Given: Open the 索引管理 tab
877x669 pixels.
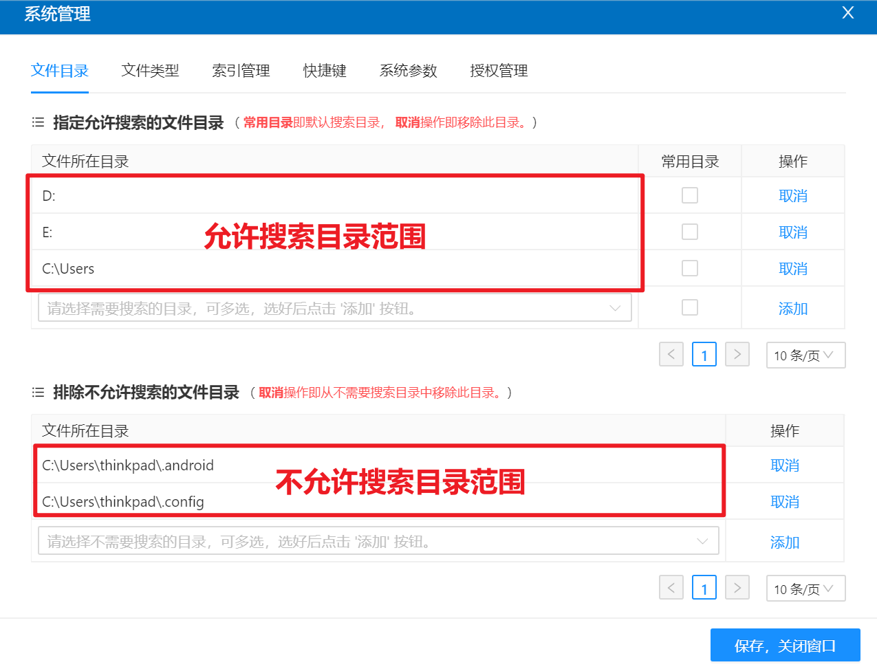Looking at the screenshot, I should coord(241,71).
